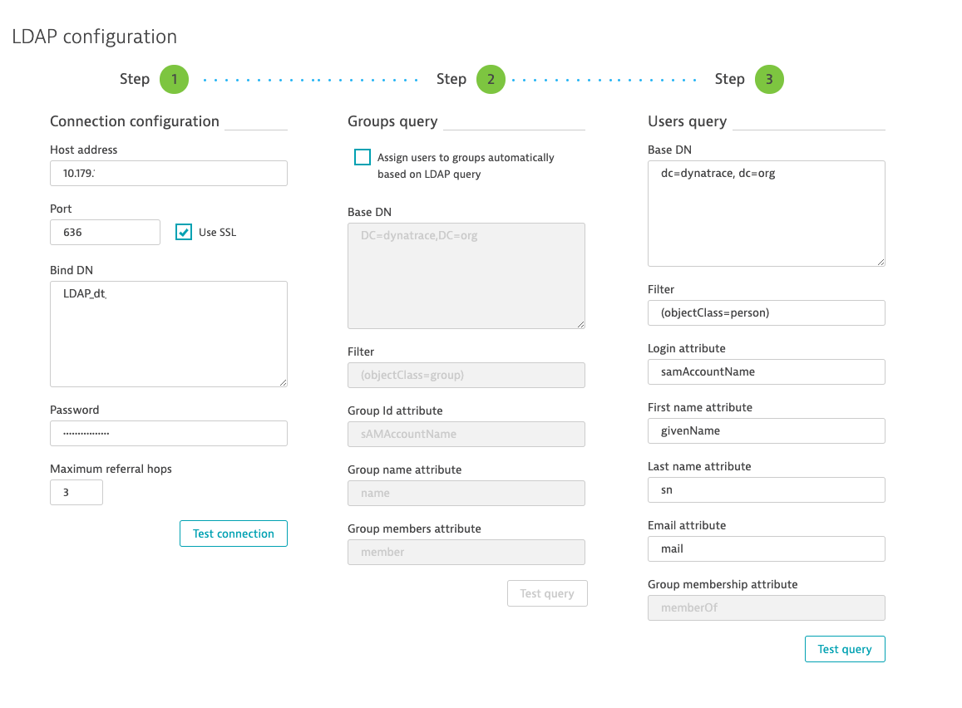Click the Groups Base DN textarea resize handle
962x708 pixels.
tap(580, 324)
